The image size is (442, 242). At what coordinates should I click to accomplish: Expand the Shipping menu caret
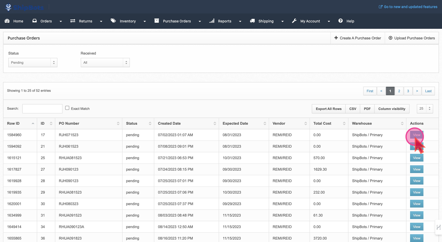point(282,21)
